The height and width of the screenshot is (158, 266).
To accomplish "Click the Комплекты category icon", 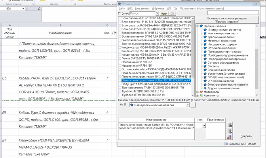I will coord(201,96).
